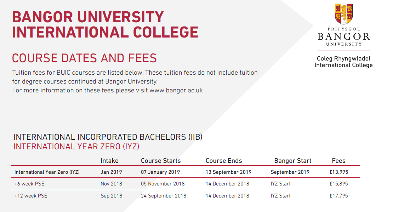The width and height of the screenshot is (393, 212).
Task: Click the Bangor Start column header
Action: click(x=293, y=161)
